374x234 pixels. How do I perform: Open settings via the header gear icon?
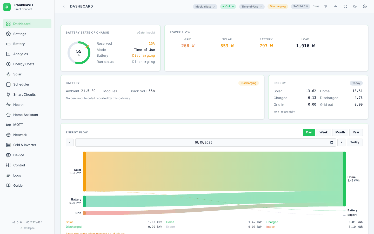coord(365,6)
